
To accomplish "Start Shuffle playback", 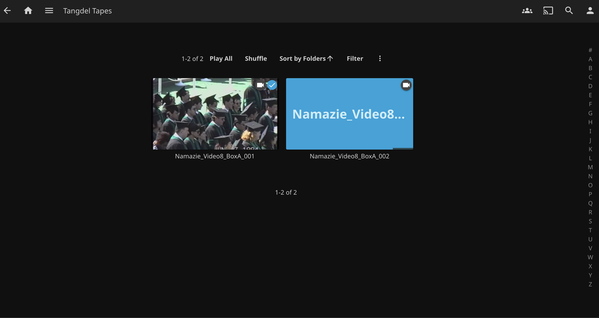I will click(256, 58).
